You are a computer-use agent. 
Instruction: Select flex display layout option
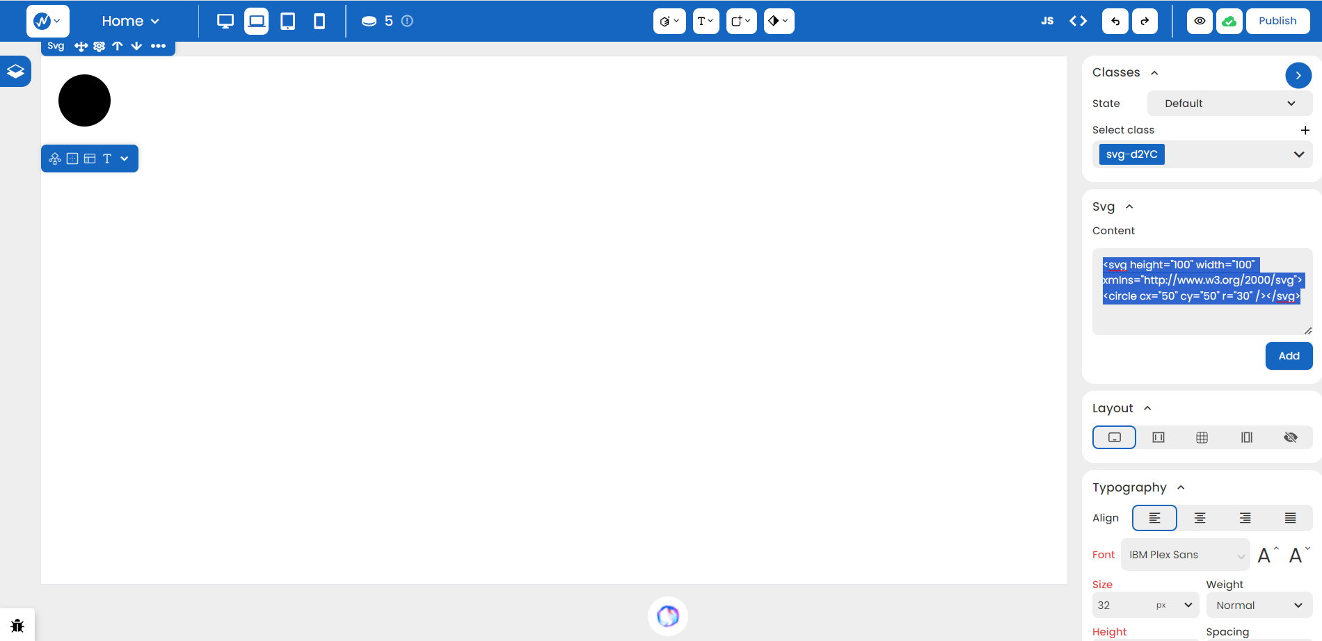pos(1158,437)
